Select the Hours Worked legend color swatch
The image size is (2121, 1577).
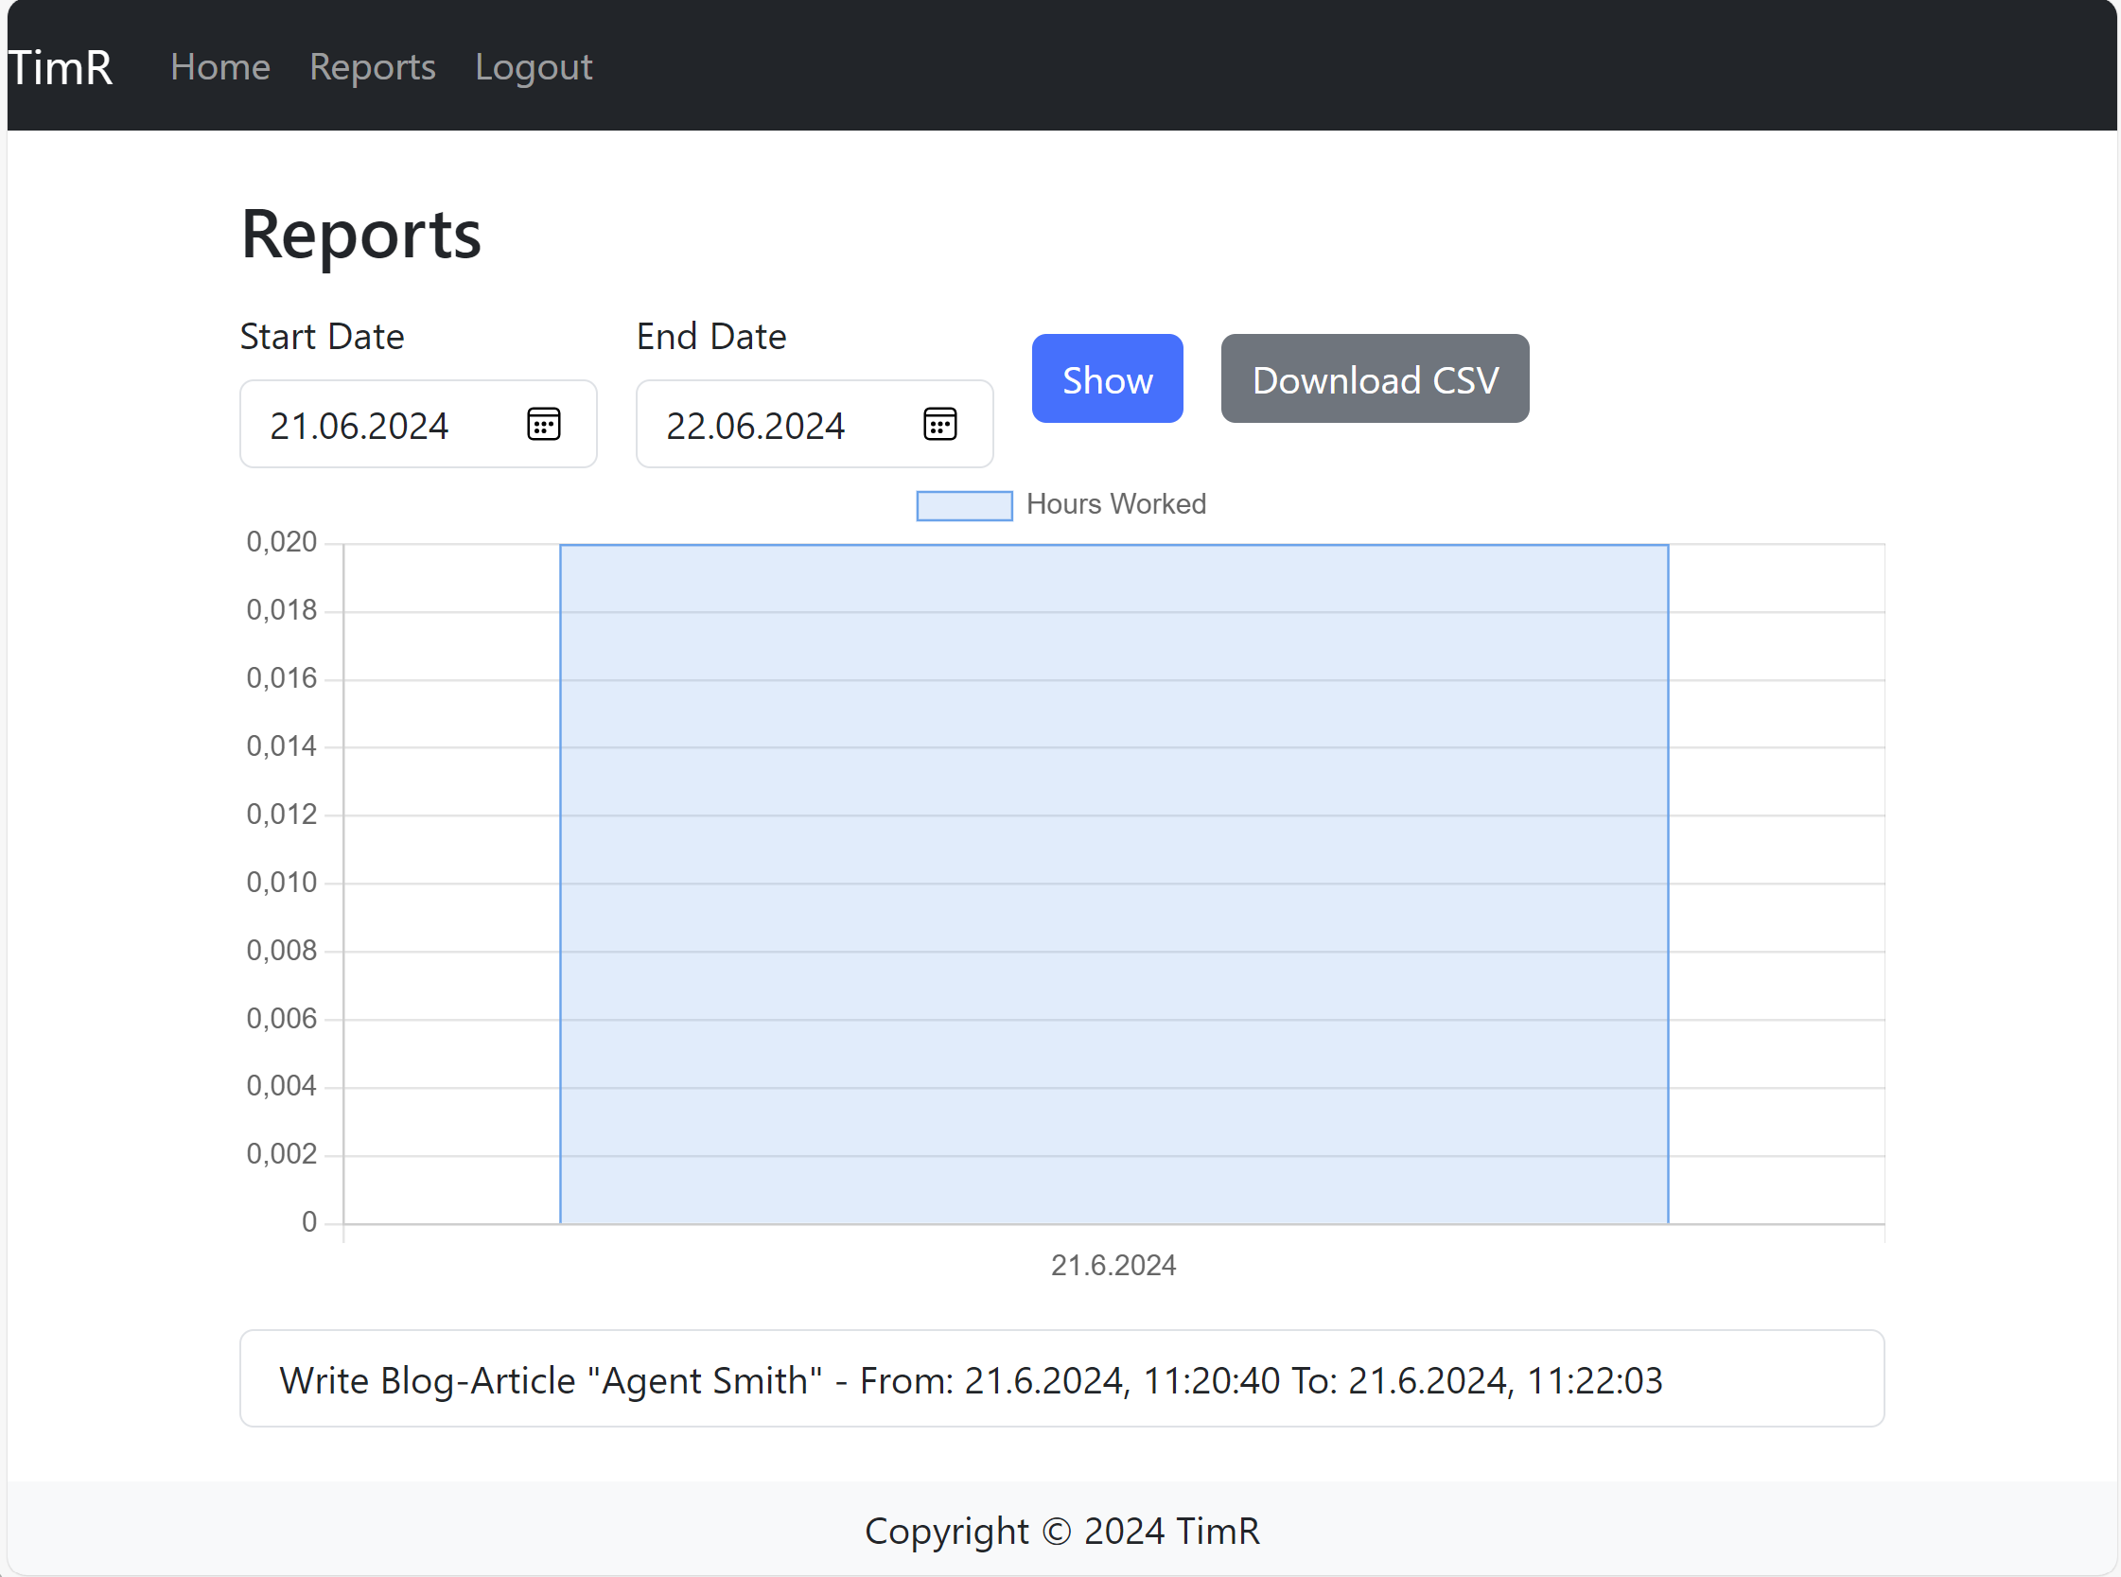(963, 504)
